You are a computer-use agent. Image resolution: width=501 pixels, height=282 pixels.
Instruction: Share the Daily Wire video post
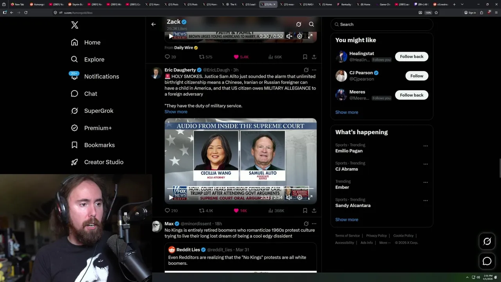pyautogui.click(x=314, y=57)
